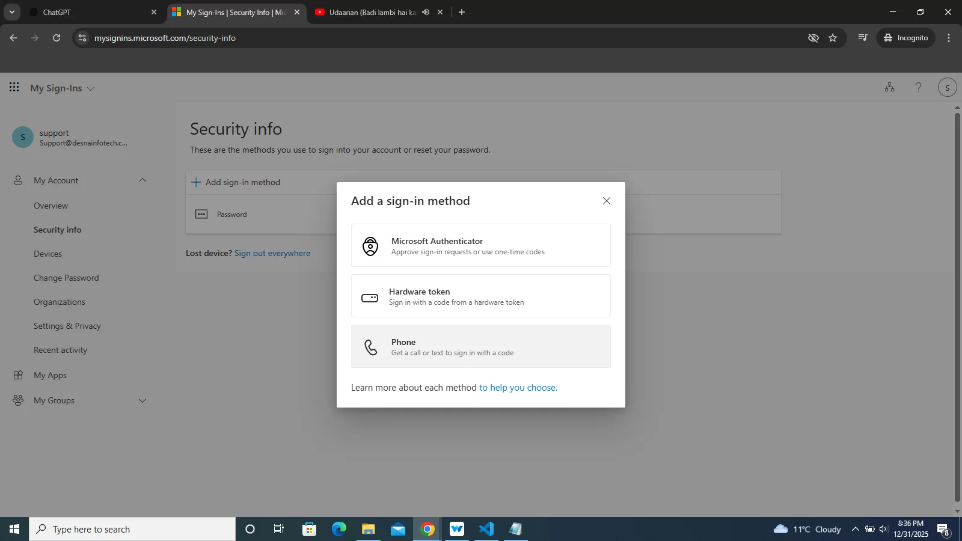Open the app launcher grid icon
Image resolution: width=962 pixels, height=541 pixels.
tap(14, 88)
